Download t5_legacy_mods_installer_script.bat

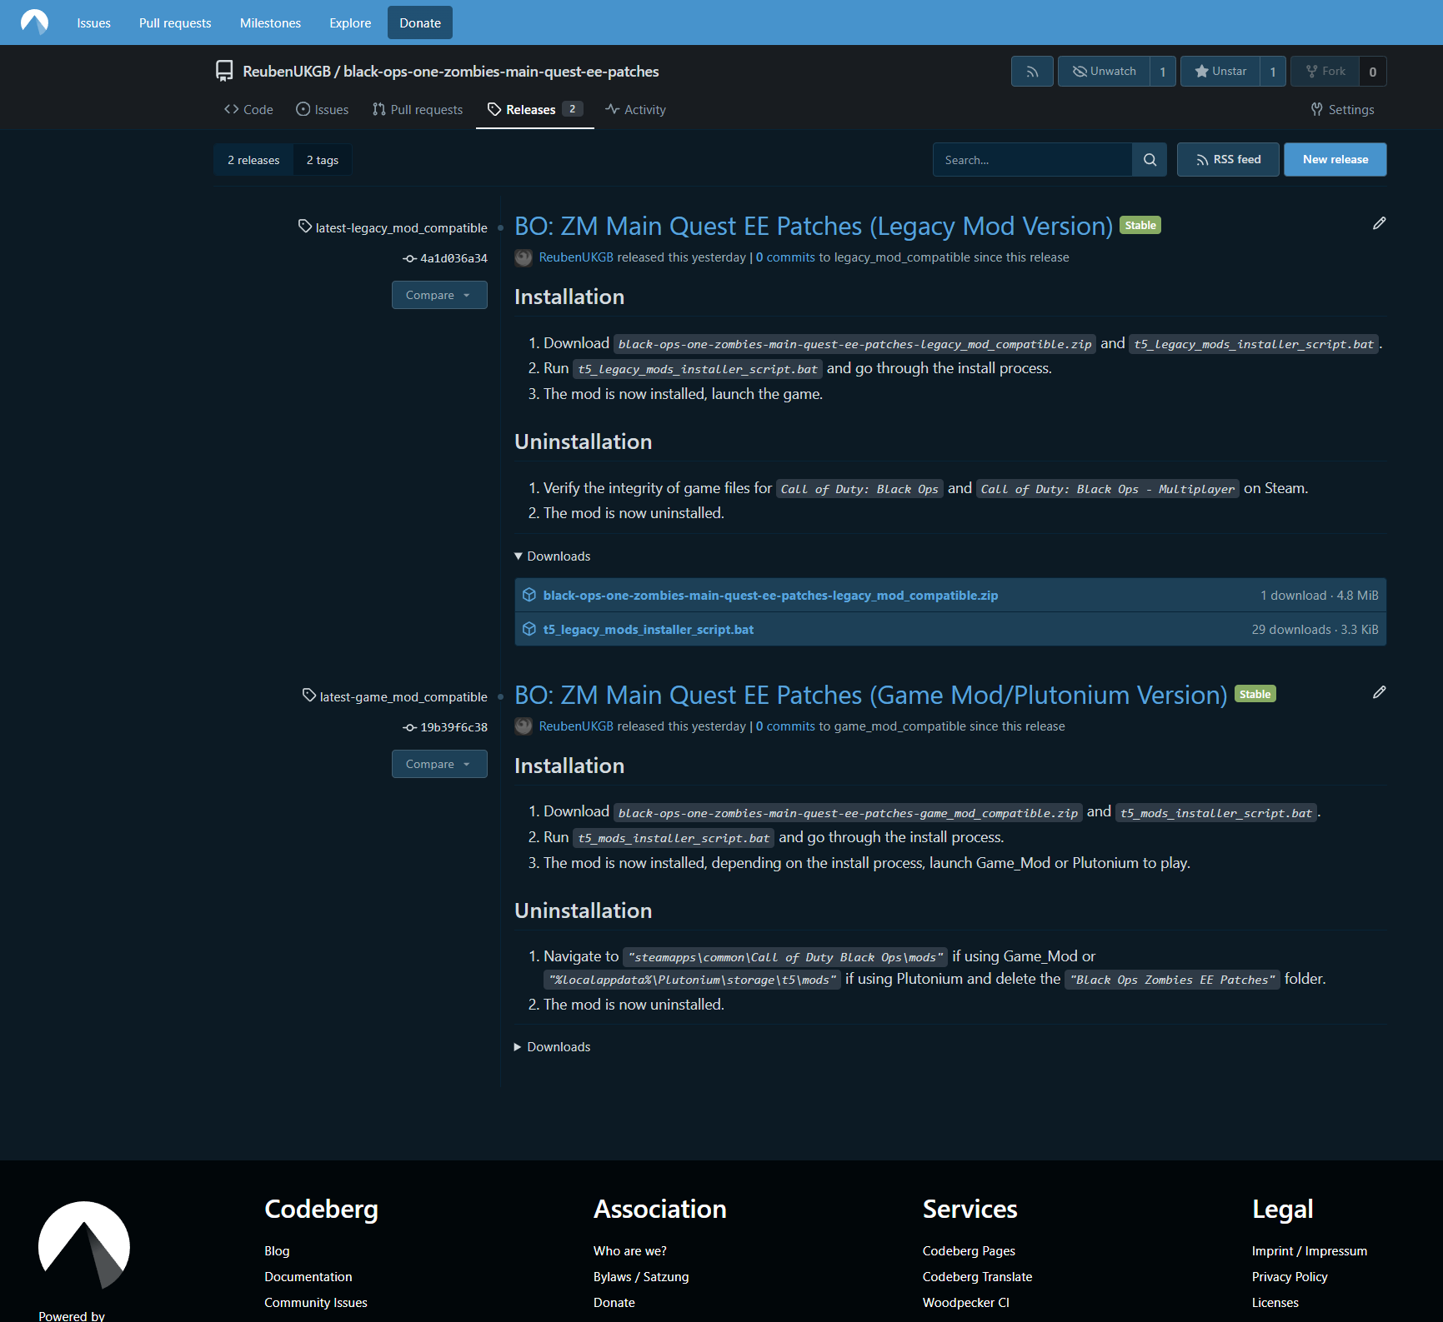point(649,630)
